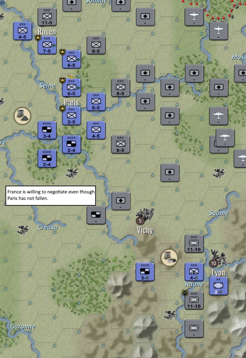Select the blue 3-0 armored army near Vichy
246x358 pixels.
coord(145,272)
